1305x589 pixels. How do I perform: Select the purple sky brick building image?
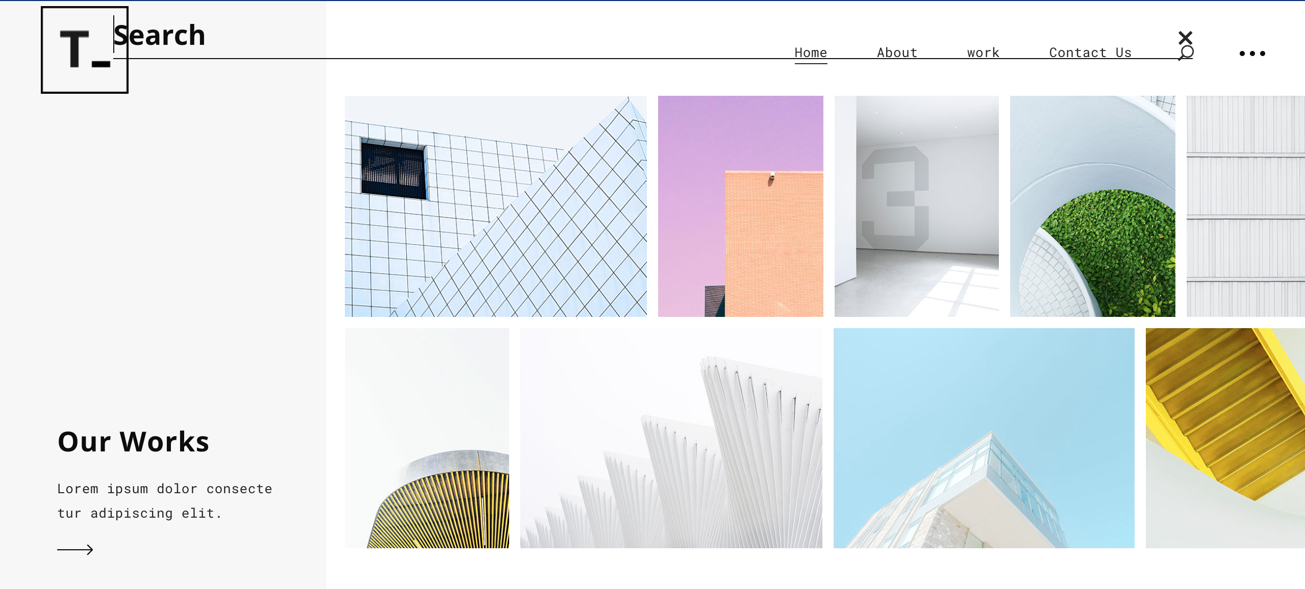pos(740,206)
